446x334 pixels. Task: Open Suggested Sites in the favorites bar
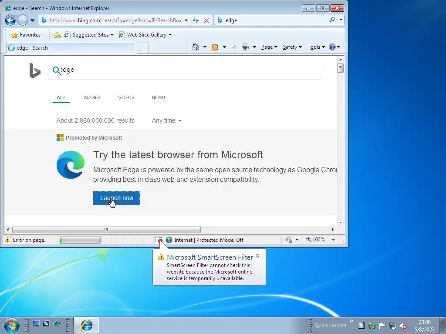pos(89,35)
